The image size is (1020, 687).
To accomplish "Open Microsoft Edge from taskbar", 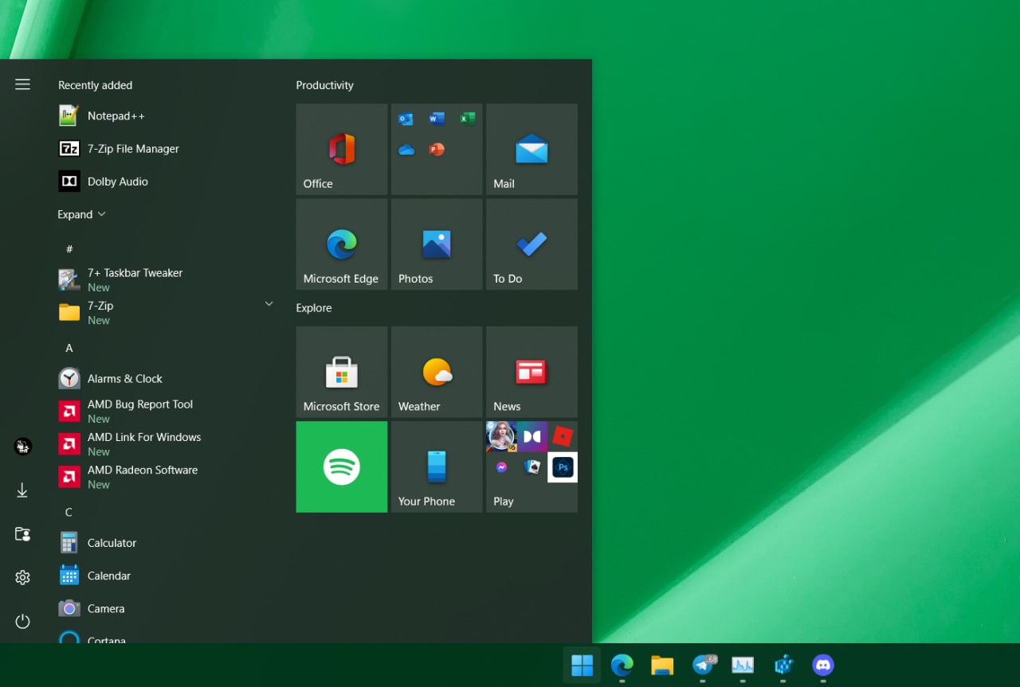I will (x=622, y=665).
